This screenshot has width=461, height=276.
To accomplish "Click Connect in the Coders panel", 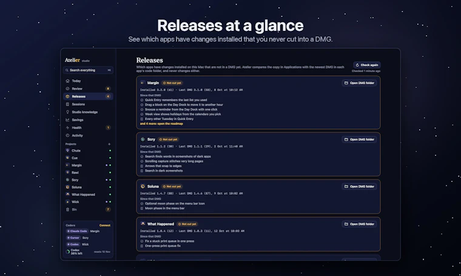I will point(105,226).
